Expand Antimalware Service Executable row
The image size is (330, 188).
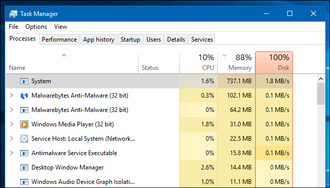click(12, 153)
